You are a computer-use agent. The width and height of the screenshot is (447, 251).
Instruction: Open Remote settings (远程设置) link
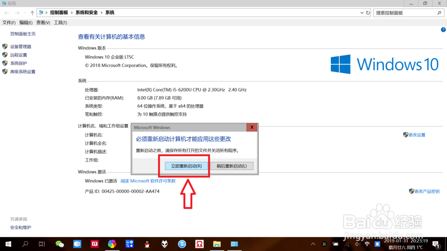click(x=18, y=55)
